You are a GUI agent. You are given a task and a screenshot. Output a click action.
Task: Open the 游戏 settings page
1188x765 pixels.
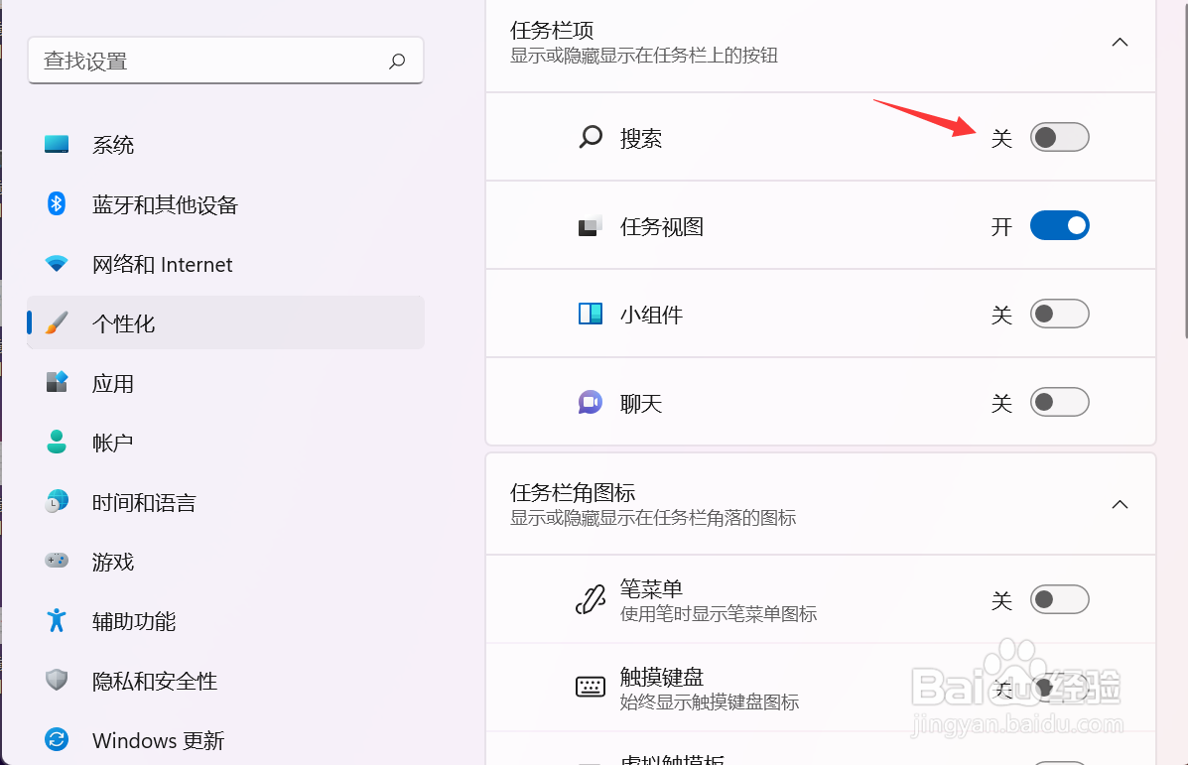[225, 562]
